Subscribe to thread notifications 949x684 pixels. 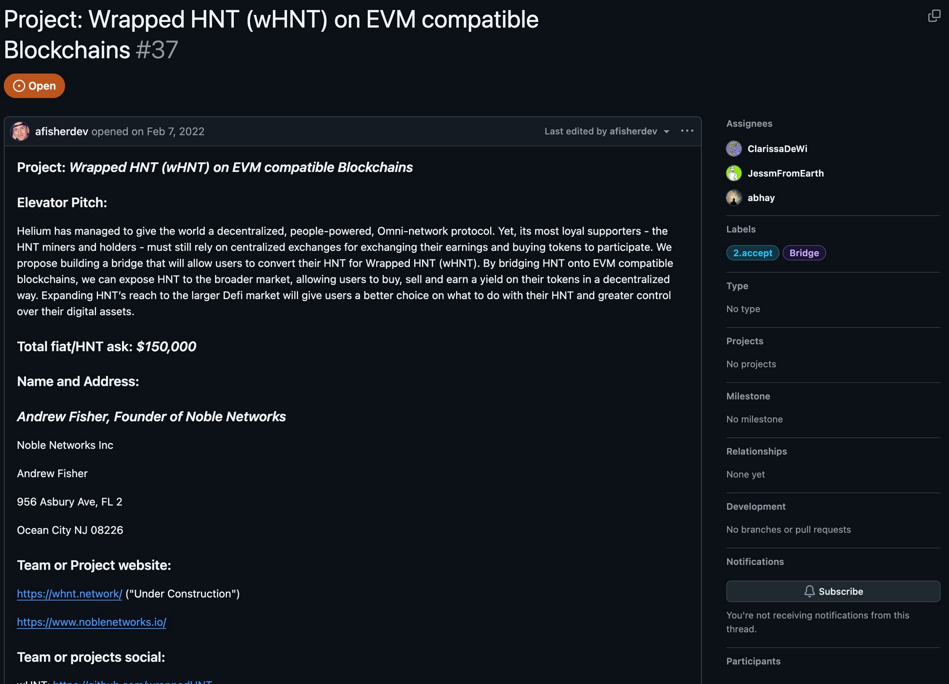coord(833,592)
